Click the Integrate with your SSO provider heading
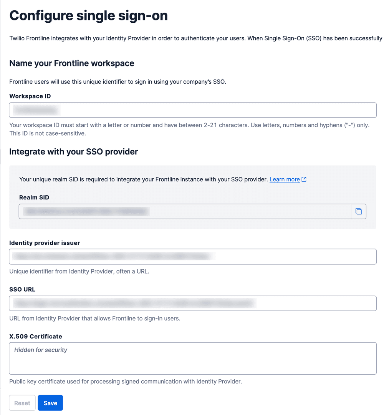The height and width of the screenshot is (415, 384). coord(73,151)
